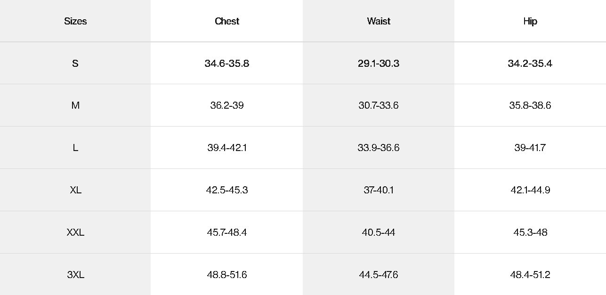This screenshot has height=295, width=606.
Task: Click chest value 42.5-45.3
Action: pos(227,190)
